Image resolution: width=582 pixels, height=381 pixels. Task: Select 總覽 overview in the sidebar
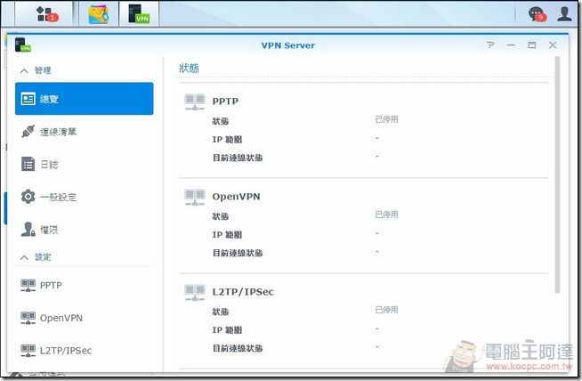coord(85,99)
